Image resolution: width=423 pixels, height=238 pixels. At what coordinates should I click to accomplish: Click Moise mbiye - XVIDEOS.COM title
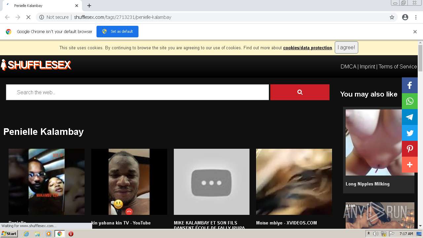click(x=287, y=223)
